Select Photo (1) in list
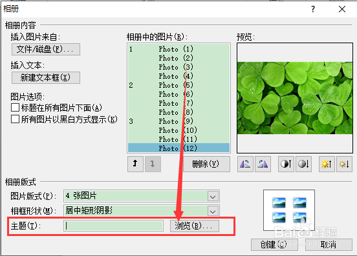The width and height of the screenshot is (357, 256). point(178,49)
